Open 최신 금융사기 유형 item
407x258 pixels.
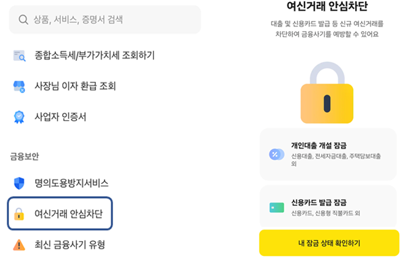70,244
